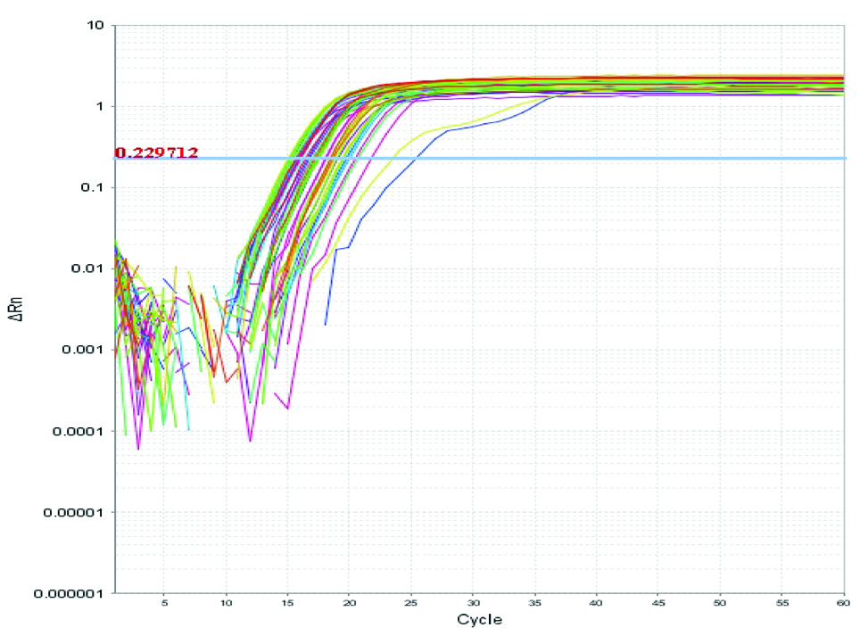Click the Cycle x-axis title
Viewport: 868px width, 636px height.
coord(479,619)
